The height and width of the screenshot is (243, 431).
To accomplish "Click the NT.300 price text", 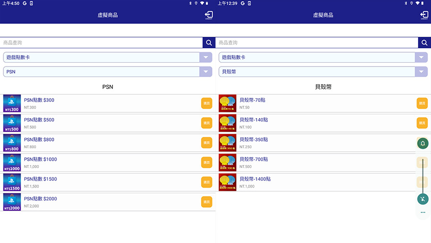I will click(30, 107).
